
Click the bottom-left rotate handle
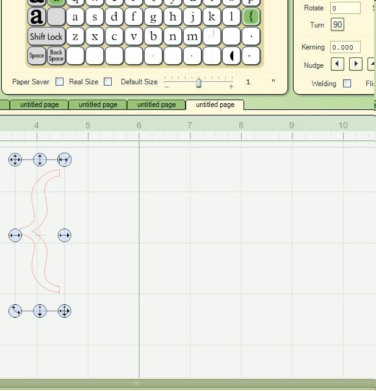[x=15, y=311]
